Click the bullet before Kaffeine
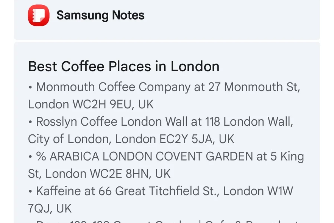This screenshot has height=223, width=334. point(30,192)
